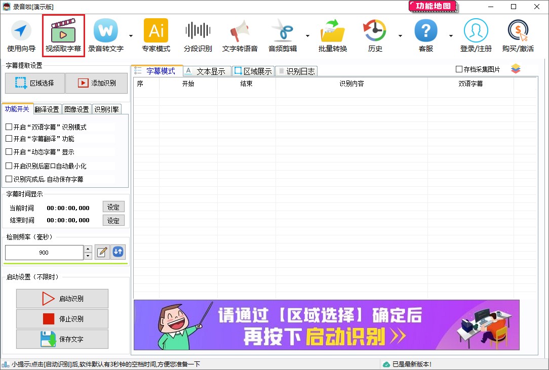Click the 区域选择 region selection button

click(34, 83)
